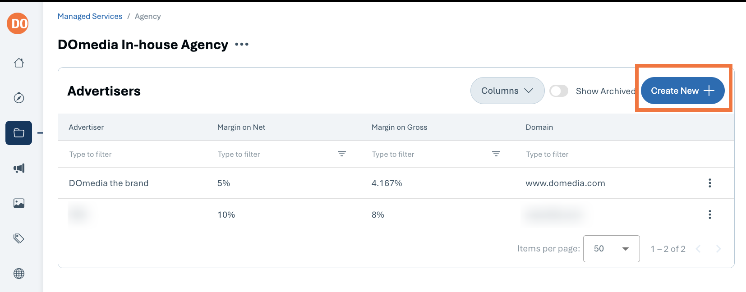Toggle the Show Archived switch
This screenshot has width=746, height=292.
coord(559,91)
